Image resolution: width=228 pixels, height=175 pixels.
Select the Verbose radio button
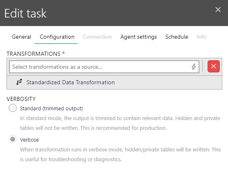tap(13, 139)
